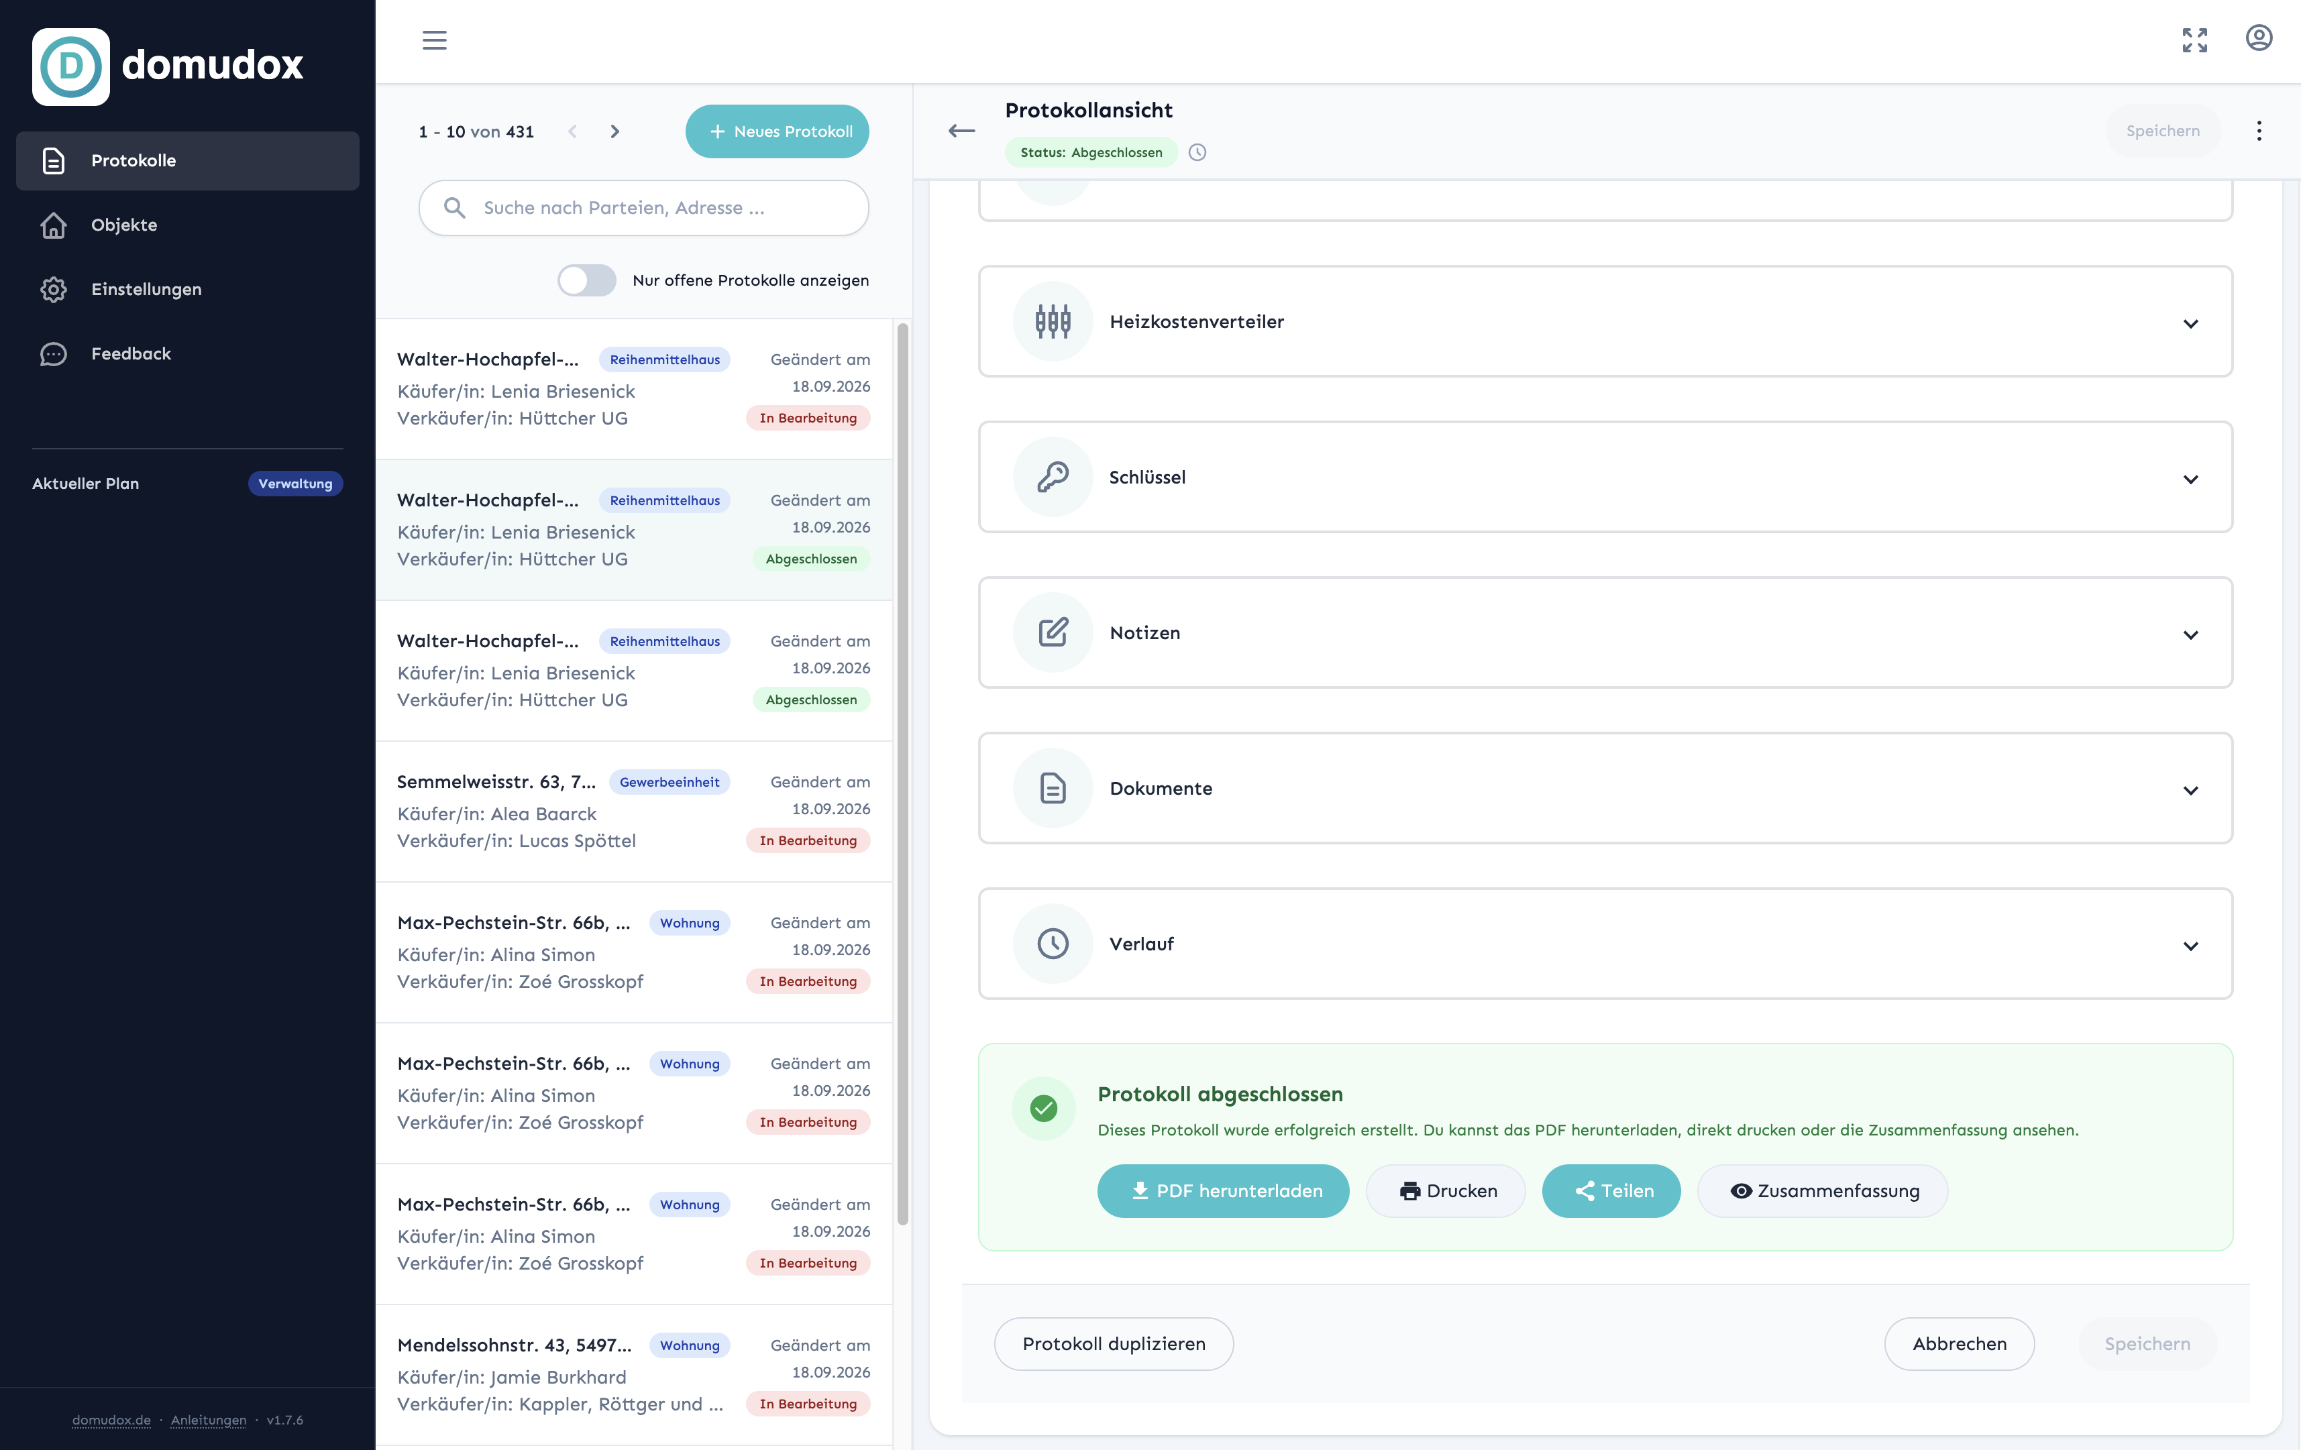Expand the Verlauf section chevron

point(2190,946)
